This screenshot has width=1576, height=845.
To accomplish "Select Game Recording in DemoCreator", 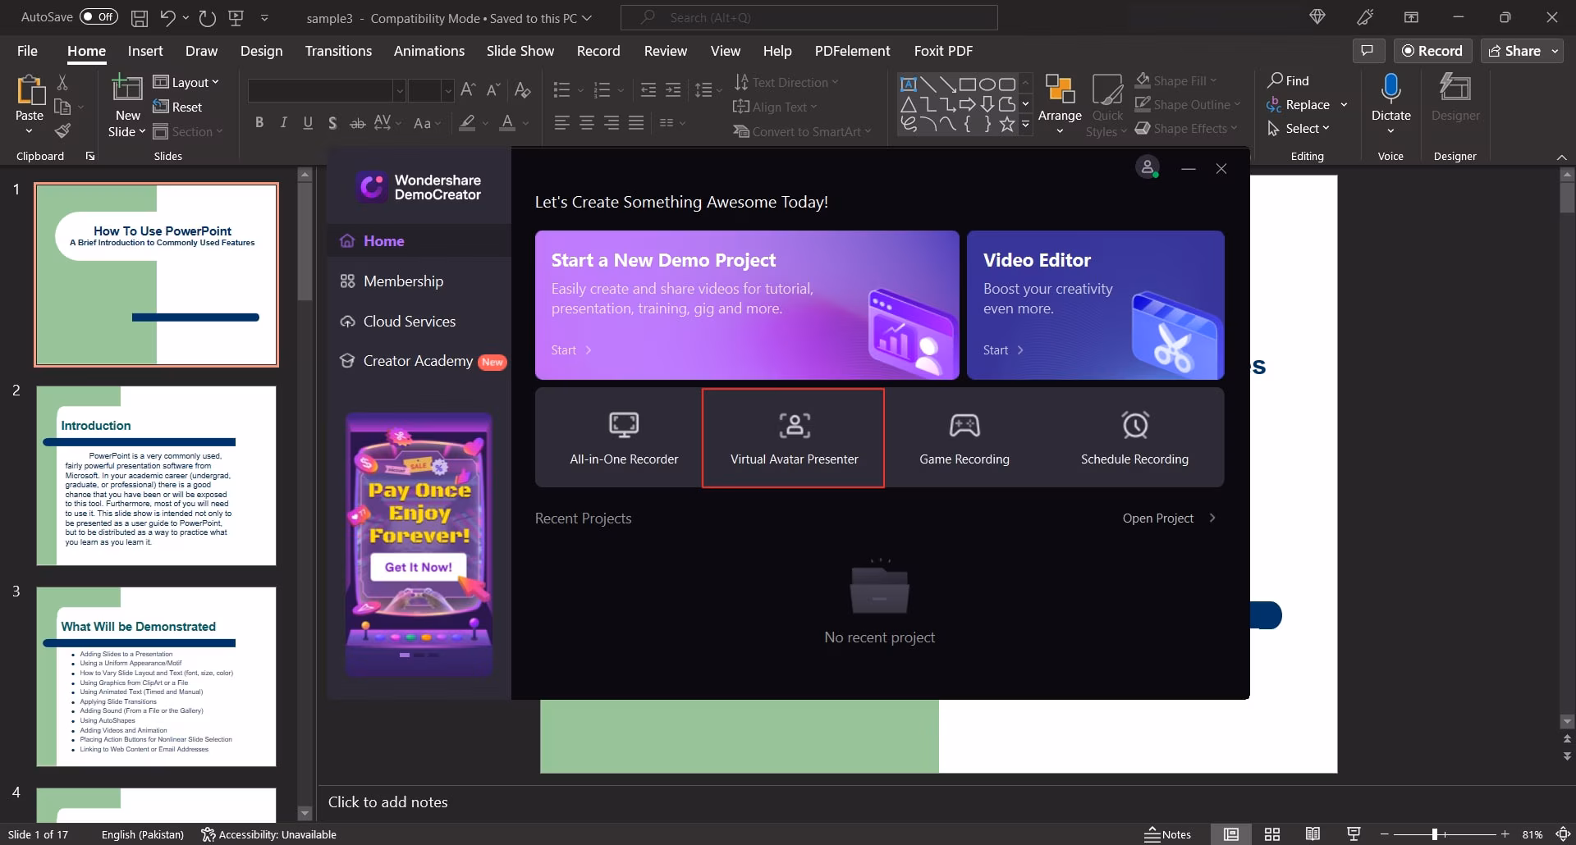I will pyautogui.click(x=964, y=438).
